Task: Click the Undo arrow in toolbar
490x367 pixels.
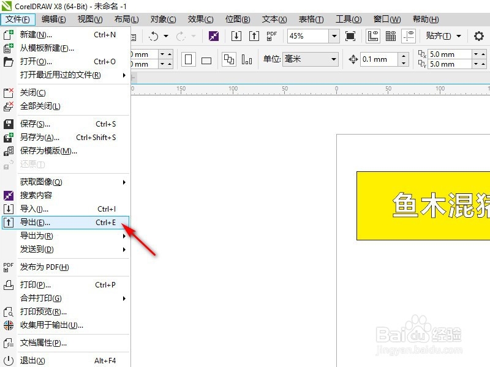Action: coord(154,36)
